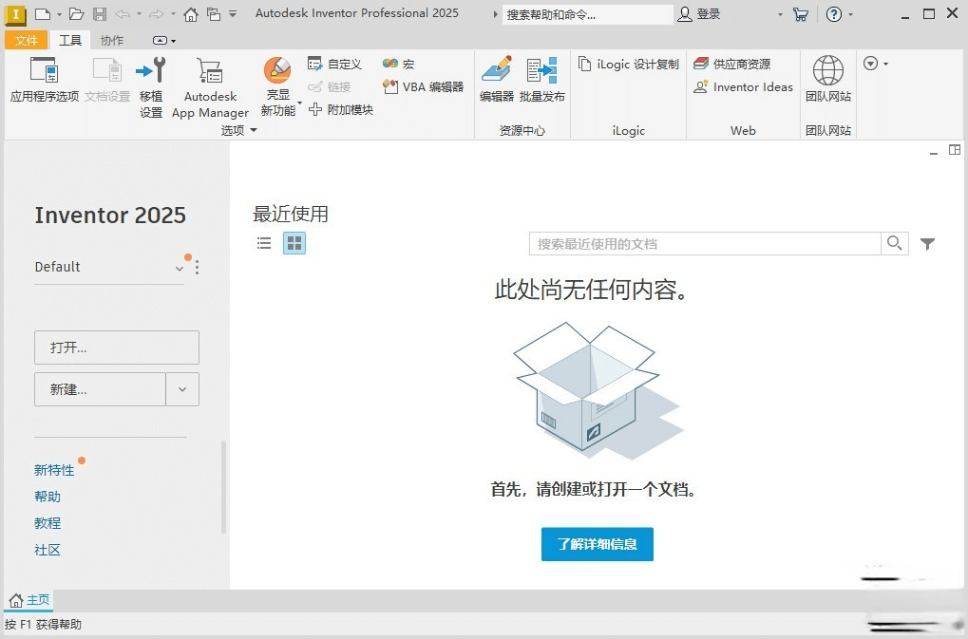Expand the Default project dropdown
968x639 pixels.
179,268
